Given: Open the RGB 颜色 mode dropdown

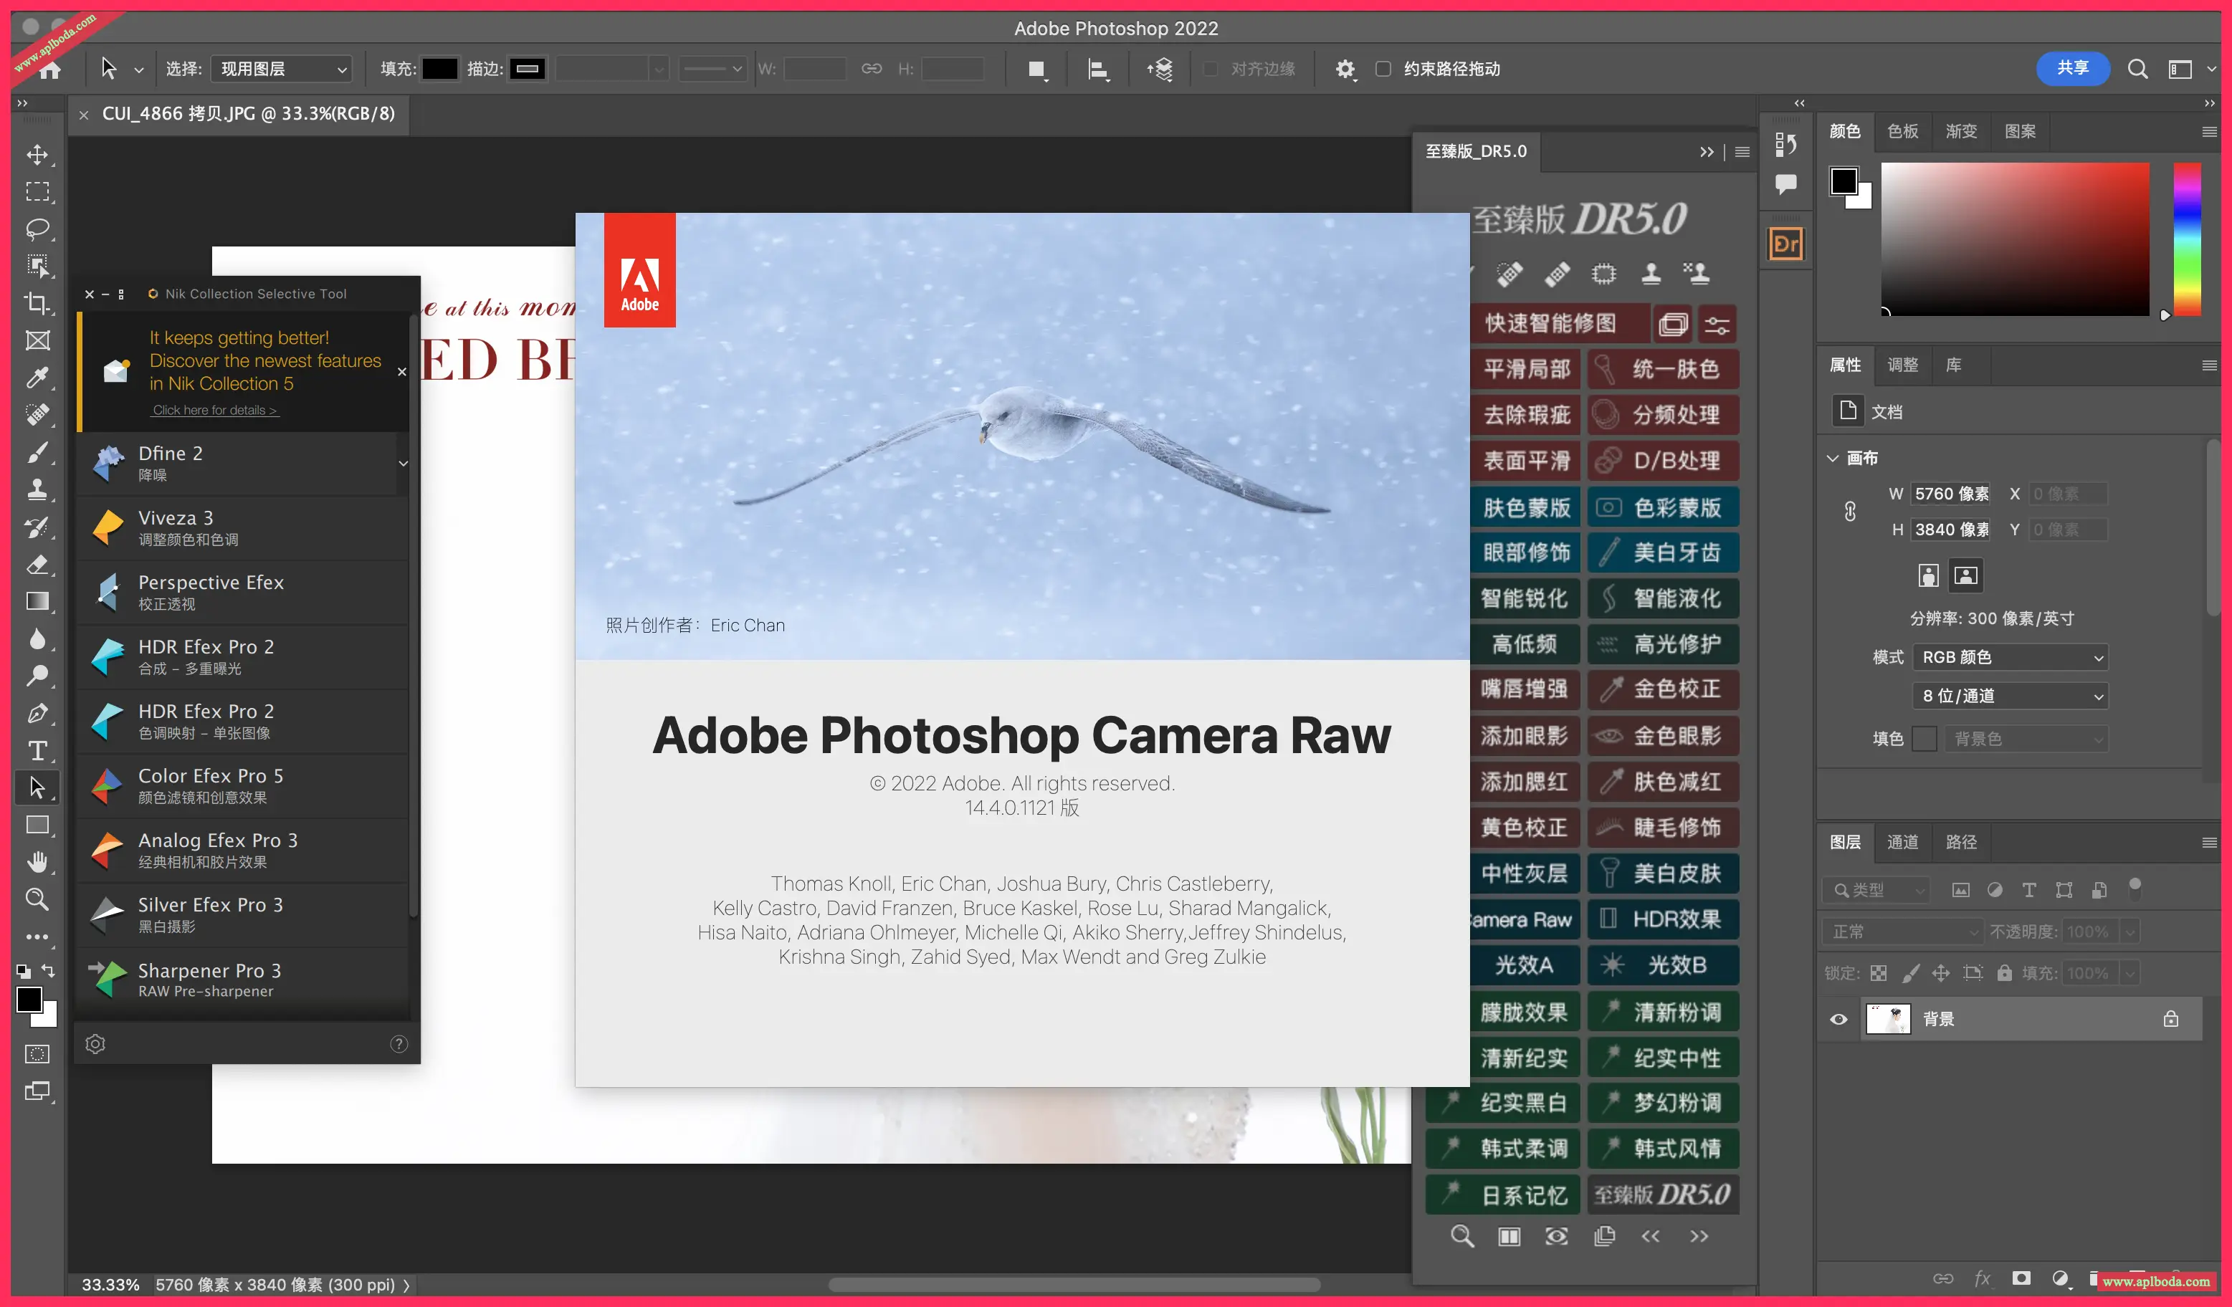Looking at the screenshot, I should tap(2010, 657).
